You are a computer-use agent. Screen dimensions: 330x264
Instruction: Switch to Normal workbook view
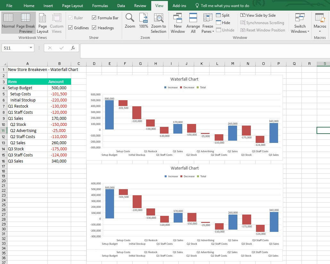point(8,22)
